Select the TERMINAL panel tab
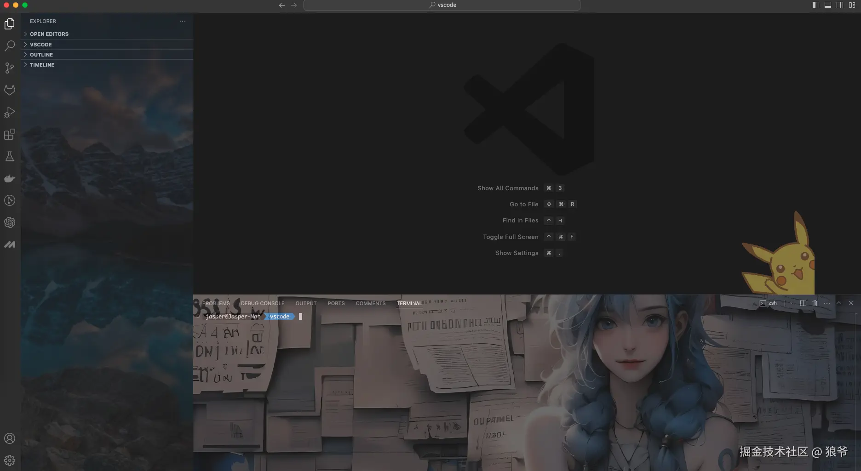This screenshot has width=861, height=471. 409,303
